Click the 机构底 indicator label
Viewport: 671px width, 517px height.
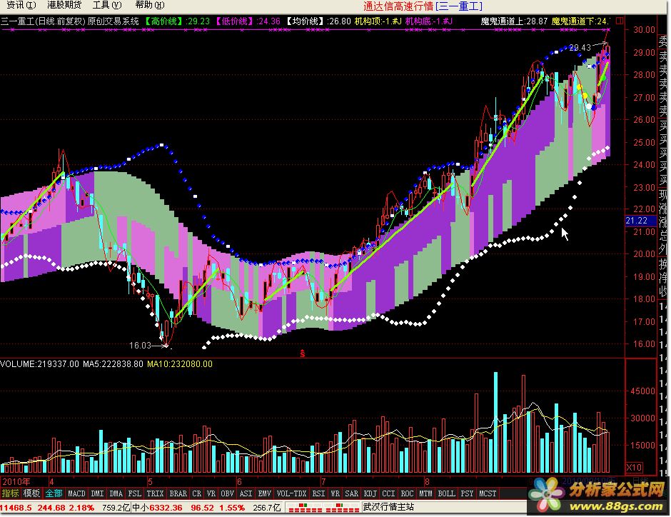[x=429, y=21]
